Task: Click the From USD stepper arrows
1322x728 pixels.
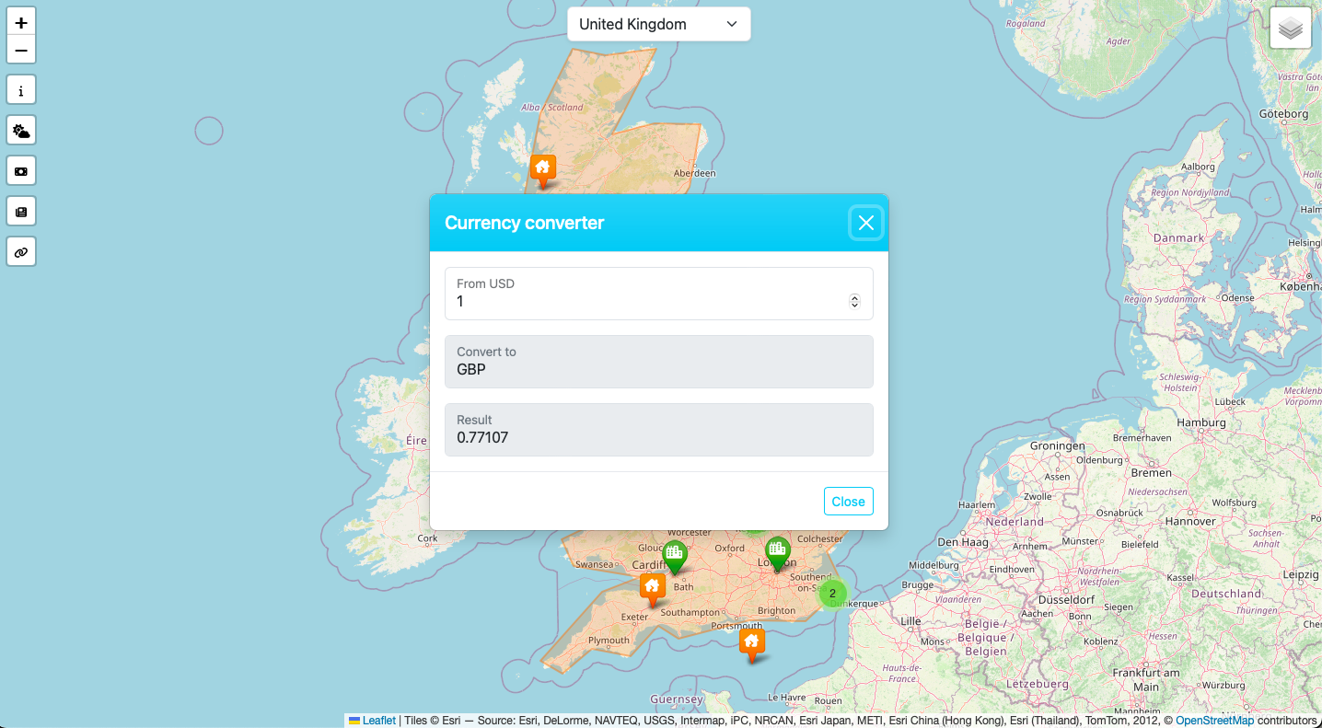Action: (854, 302)
